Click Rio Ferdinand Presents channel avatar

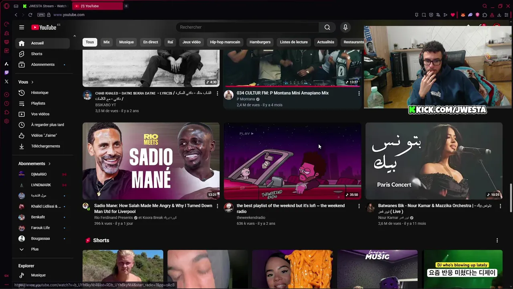click(x=86, y=206)
